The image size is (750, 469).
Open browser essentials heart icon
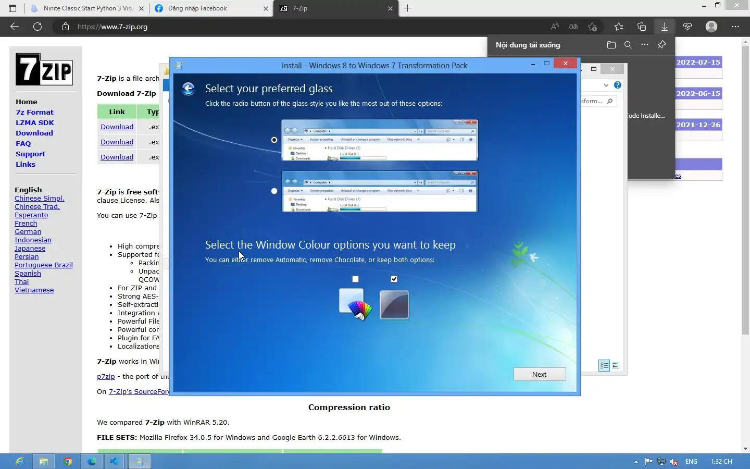[687, 27]
